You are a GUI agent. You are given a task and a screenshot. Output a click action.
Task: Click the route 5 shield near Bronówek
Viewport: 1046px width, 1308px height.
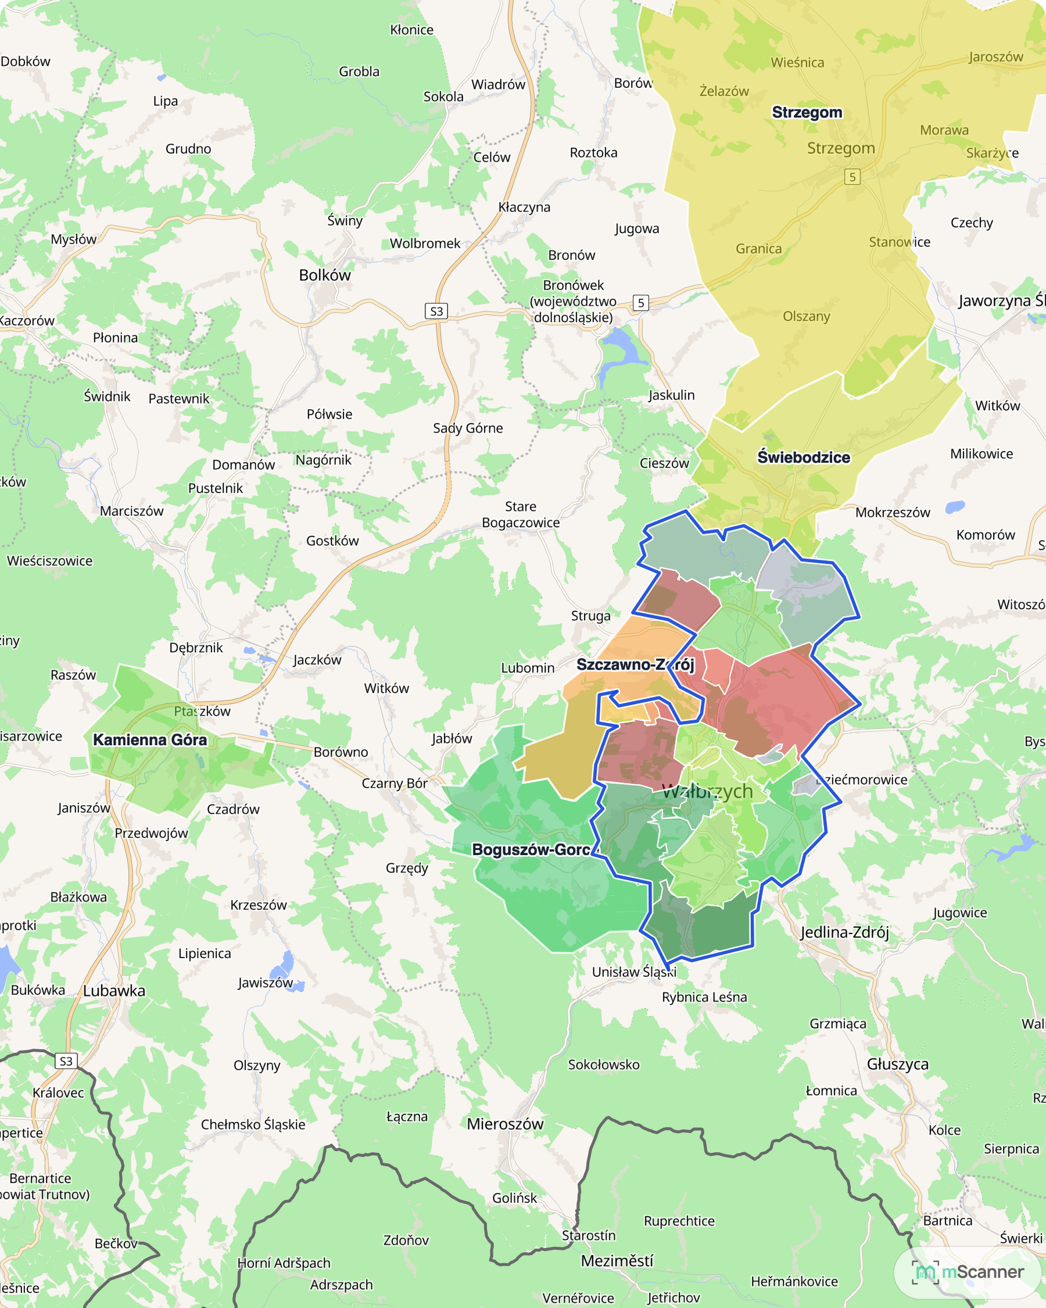coord(641,303)
